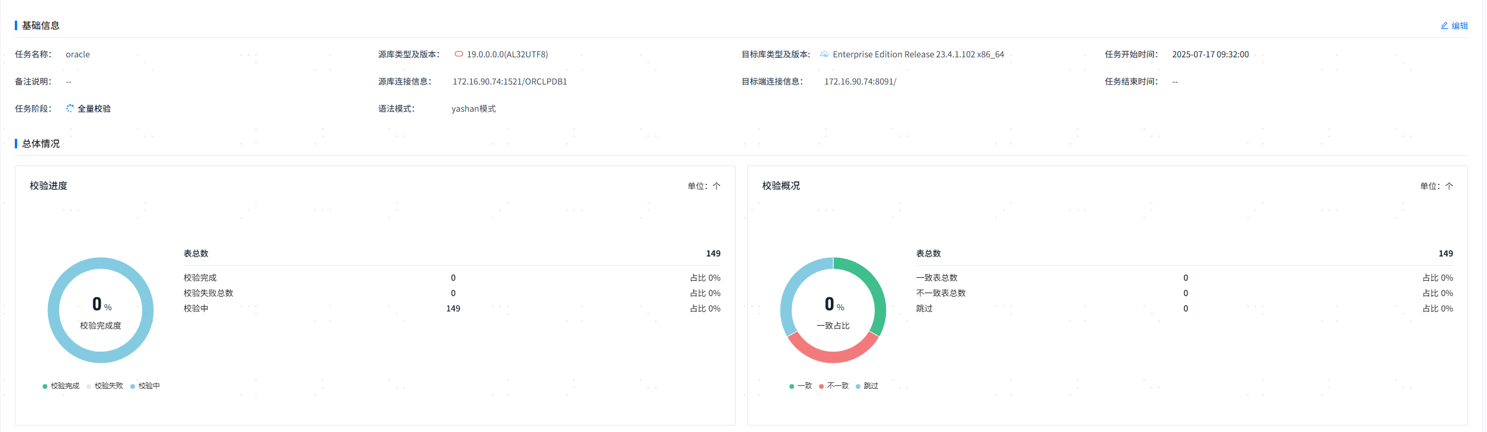
Task: Click 占比 0% in the 跳过 row
Action: pos(1438,308)
